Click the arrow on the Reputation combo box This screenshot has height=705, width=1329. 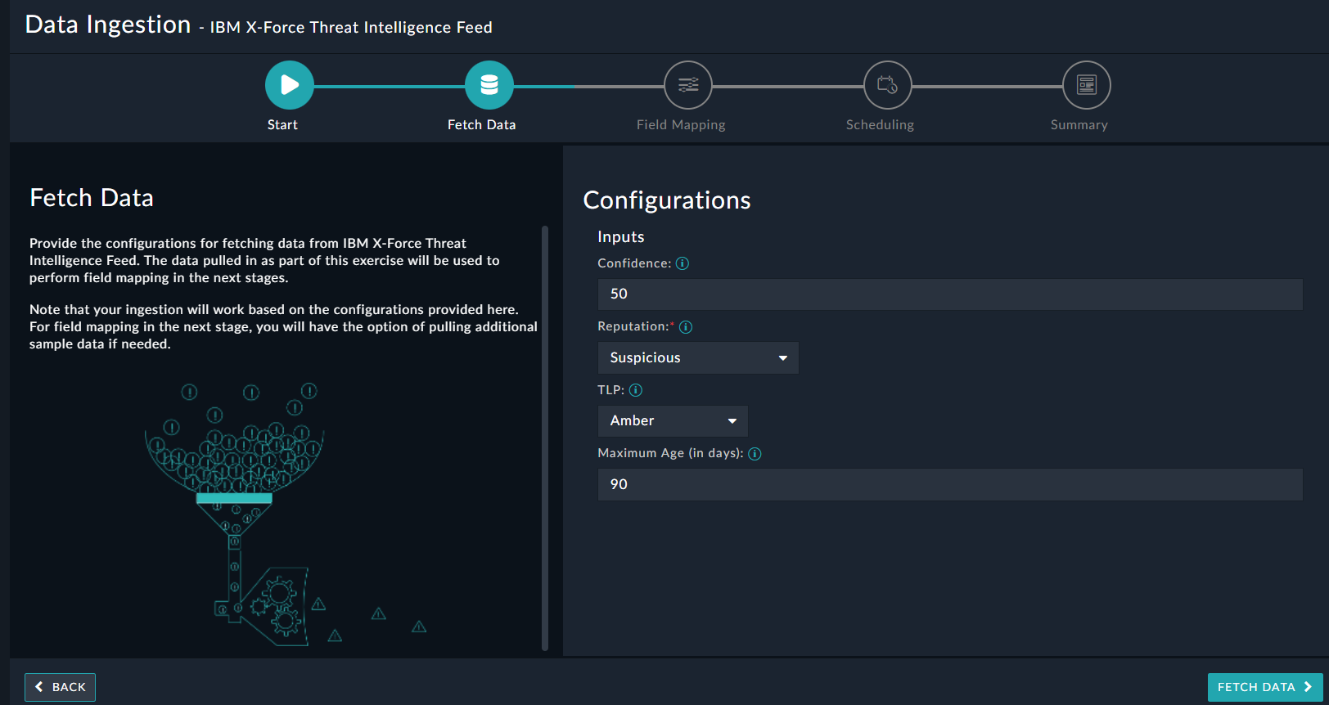(x=783, y=358)
